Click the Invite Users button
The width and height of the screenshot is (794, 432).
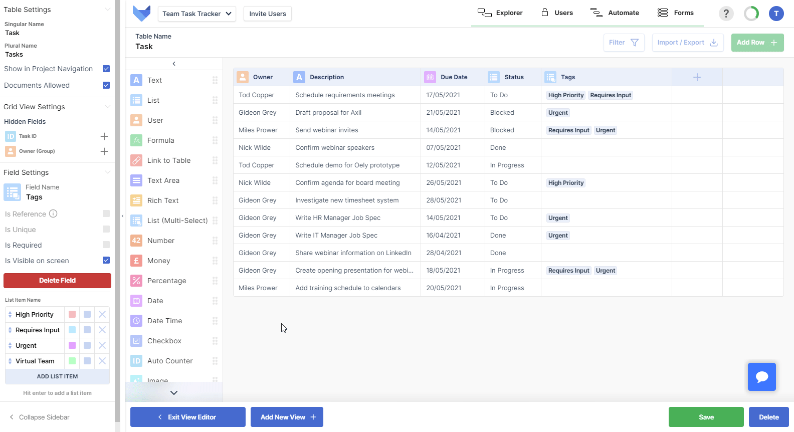(x=268, y=14)
